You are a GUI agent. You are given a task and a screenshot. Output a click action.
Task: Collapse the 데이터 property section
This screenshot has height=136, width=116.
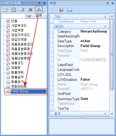click(x=105, y=26)
